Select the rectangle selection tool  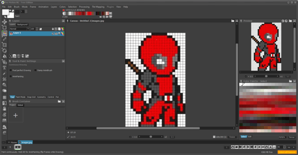[x=4, y=28]
